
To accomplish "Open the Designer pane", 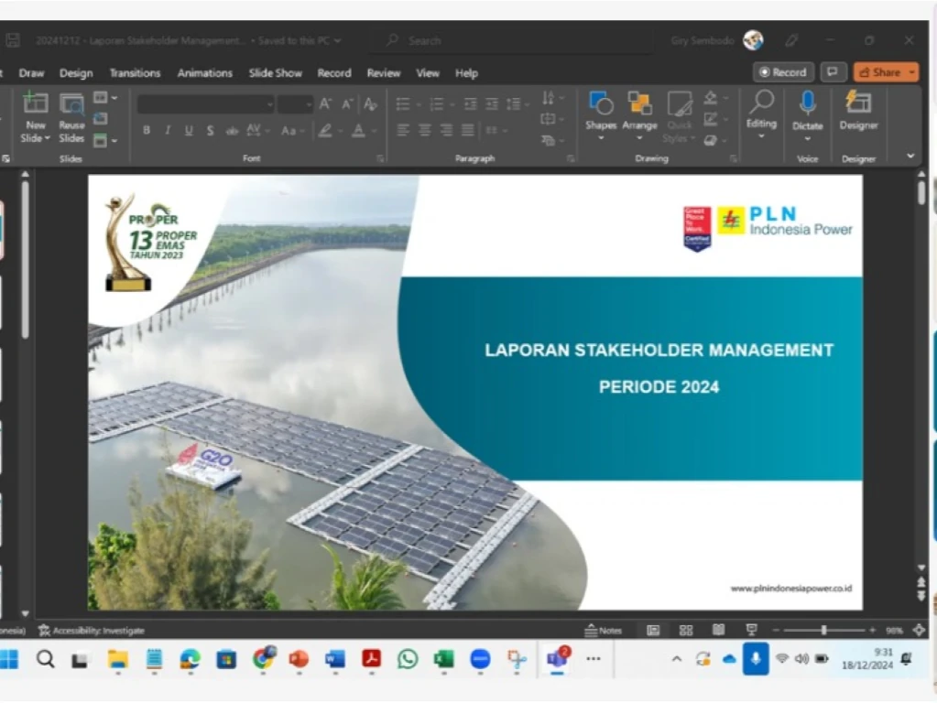I will (x=858, y=110).
